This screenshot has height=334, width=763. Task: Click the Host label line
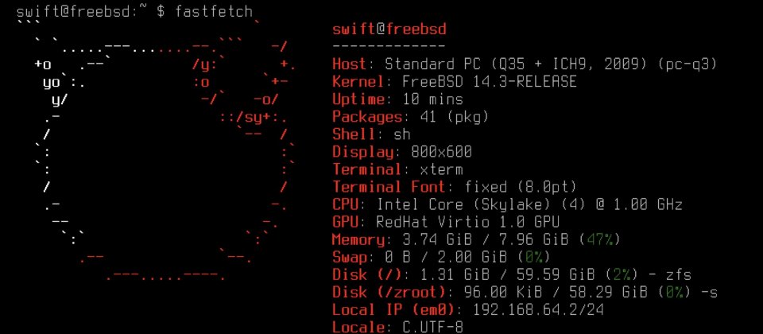tap(525, 64)
